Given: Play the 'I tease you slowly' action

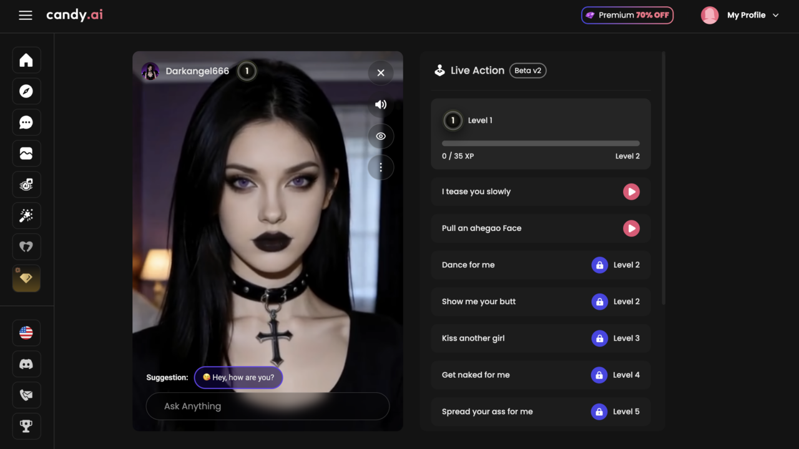Looking at the screenshot, I should coord(631,192).
